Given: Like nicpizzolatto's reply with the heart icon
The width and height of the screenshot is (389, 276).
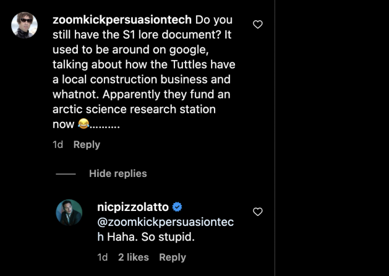Looking at the screenshot, I should coord(257,212).
